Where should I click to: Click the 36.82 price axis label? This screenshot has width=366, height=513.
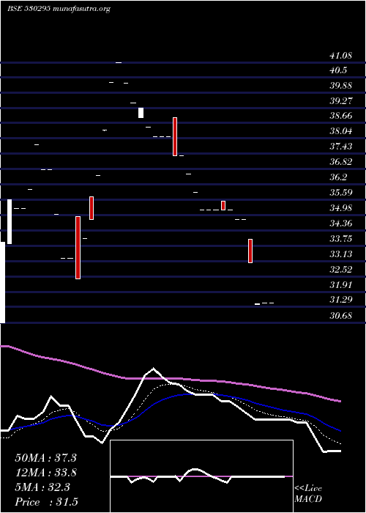pyautogui.click(x=340, y=162)
